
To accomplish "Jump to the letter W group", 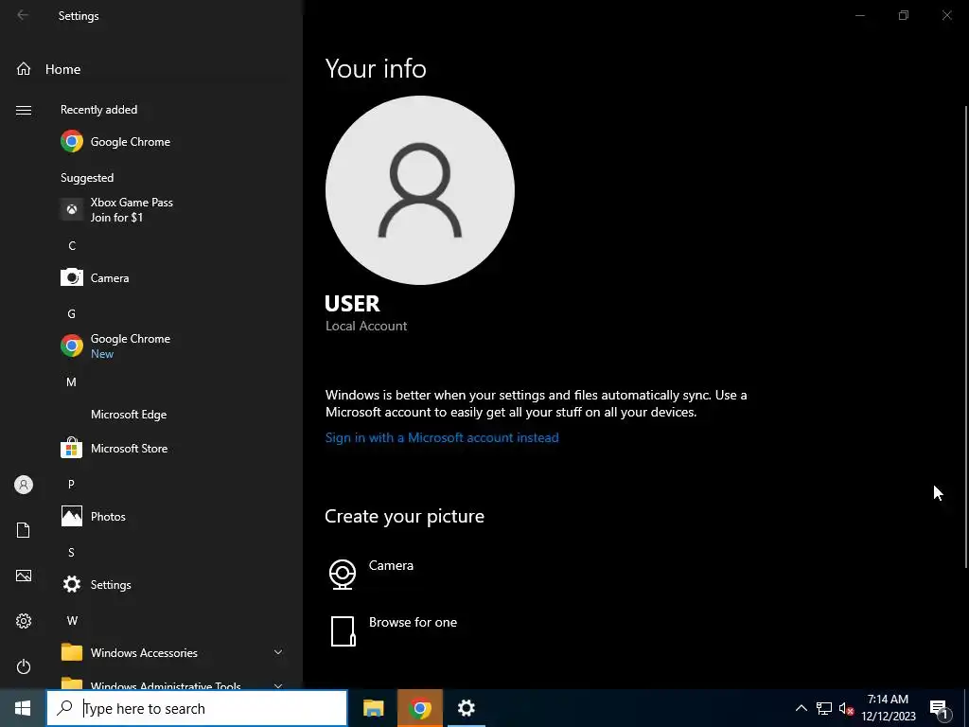I will 72,620.
